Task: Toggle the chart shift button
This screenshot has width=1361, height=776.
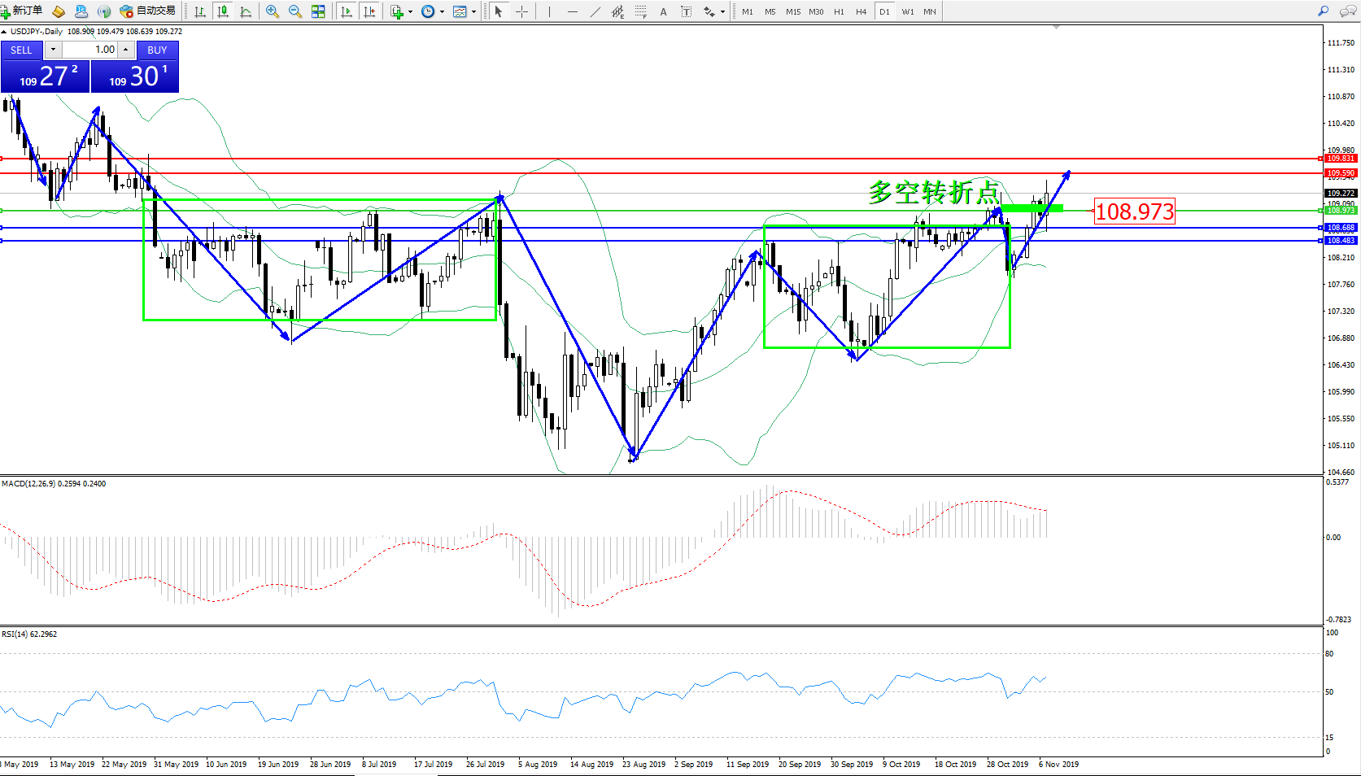Action: tap(369, 11)
